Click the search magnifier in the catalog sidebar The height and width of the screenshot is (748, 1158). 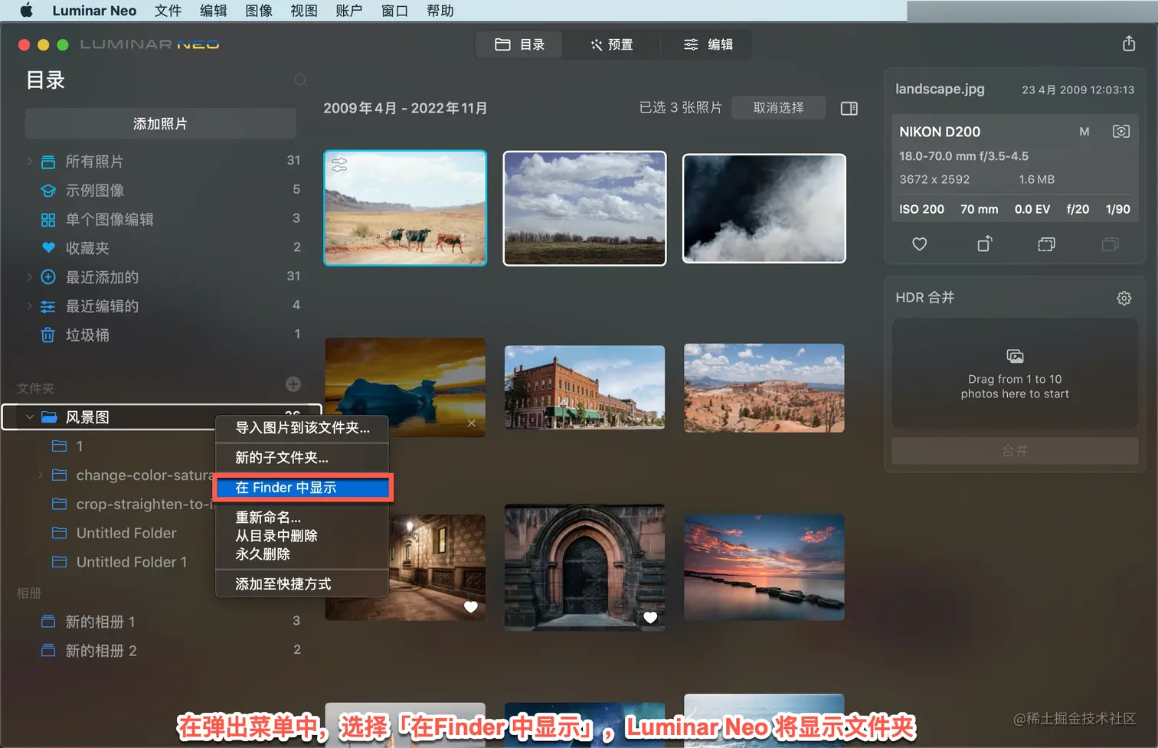[x=301, y=80]
